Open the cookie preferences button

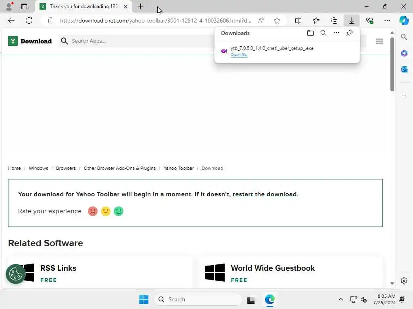16,274
